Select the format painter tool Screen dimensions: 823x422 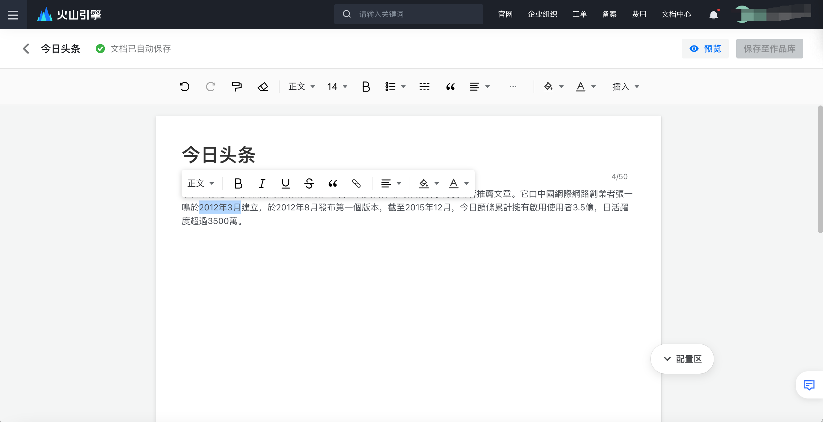[237, 86]
